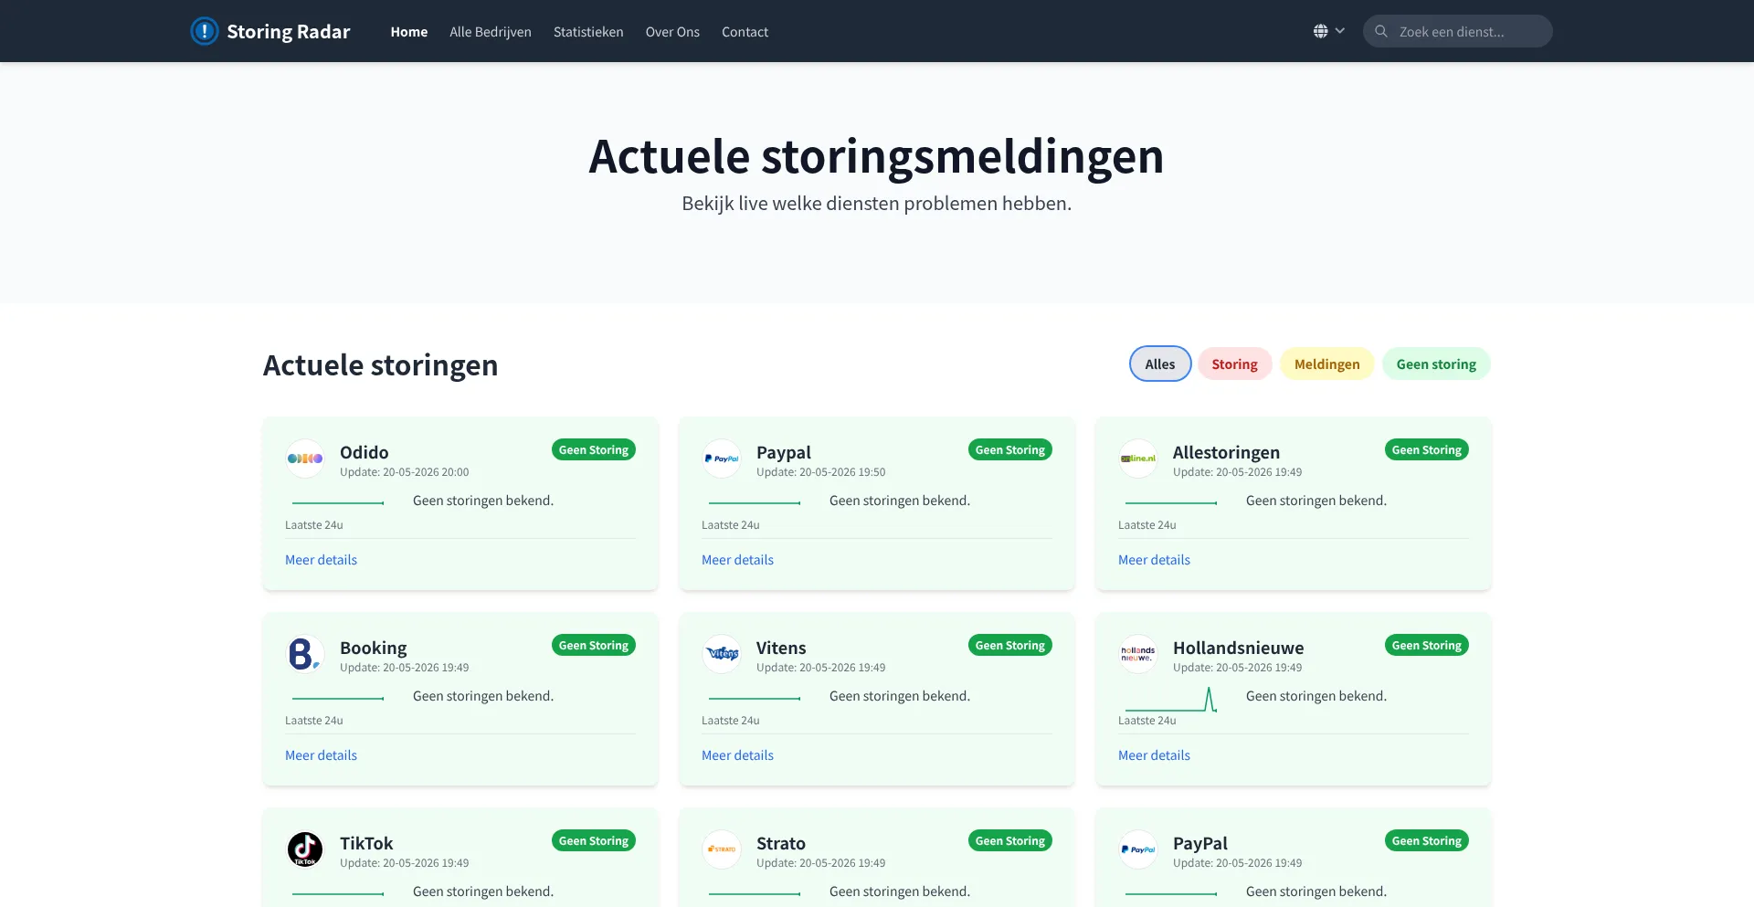Screen dimensions: 1754x907
Task: Click Paypal's 'Update: 20-05-2026 19:50' timestamp
Action: [x=820, y=472]
